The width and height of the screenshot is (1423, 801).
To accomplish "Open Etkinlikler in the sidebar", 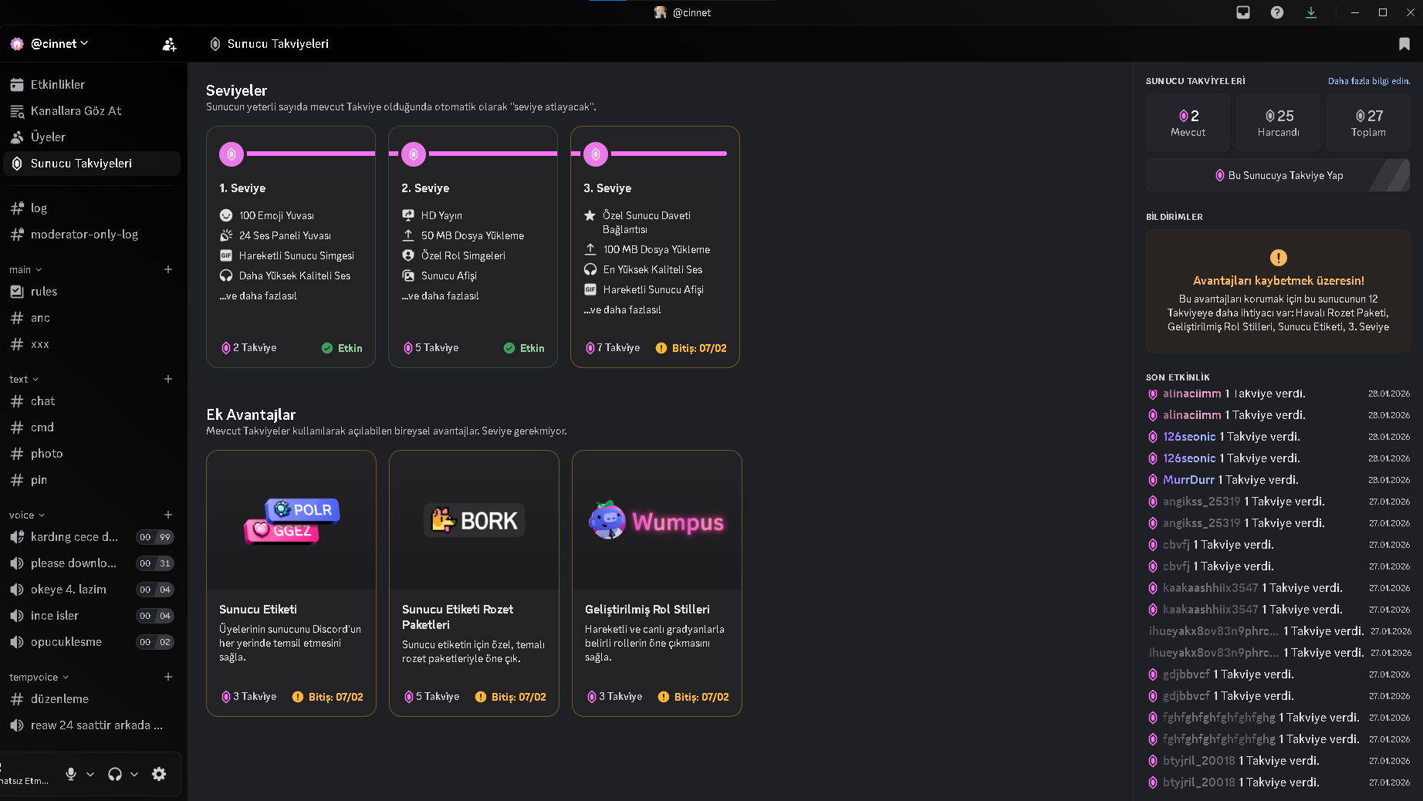I will (x=92, y=85).
